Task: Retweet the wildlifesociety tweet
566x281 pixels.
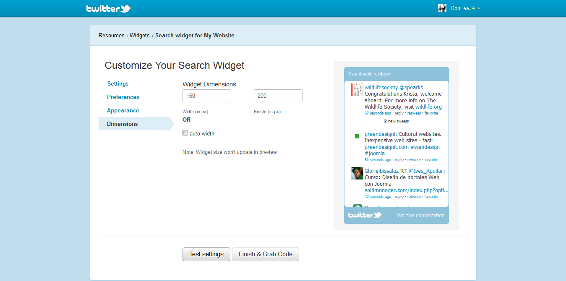Action: (414, 113)
